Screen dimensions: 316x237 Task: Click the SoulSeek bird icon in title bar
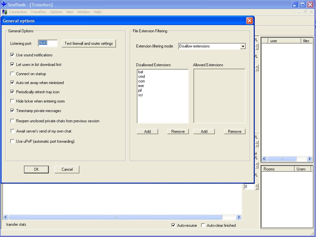click(x=4, y=4)
